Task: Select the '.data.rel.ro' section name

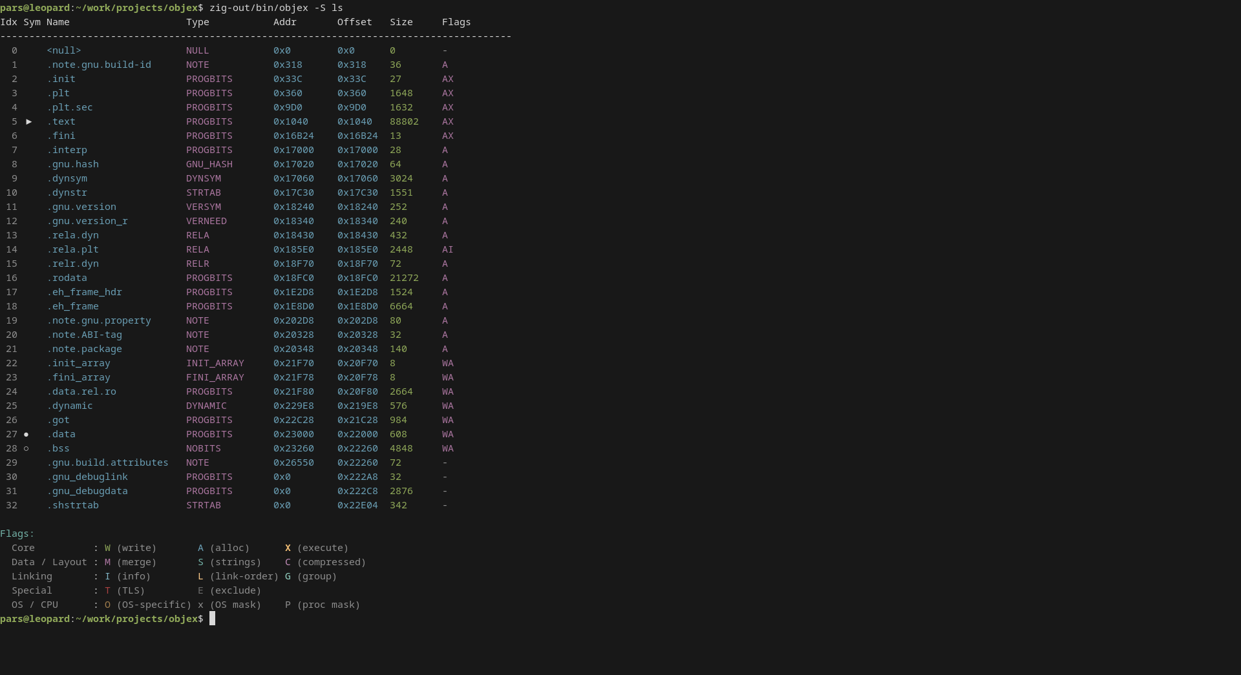Action: point(81,391)
